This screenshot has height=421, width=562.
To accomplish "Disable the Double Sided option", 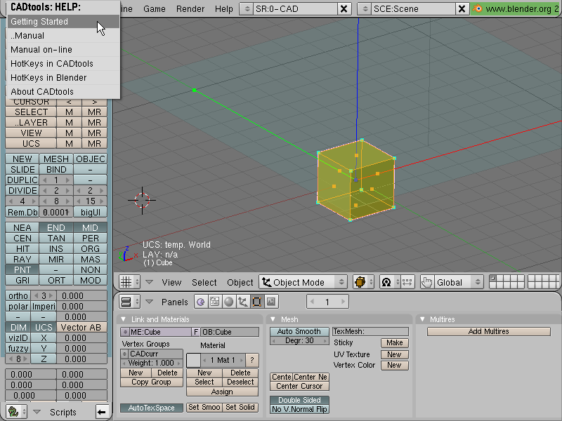I will (x=299, y=400).
